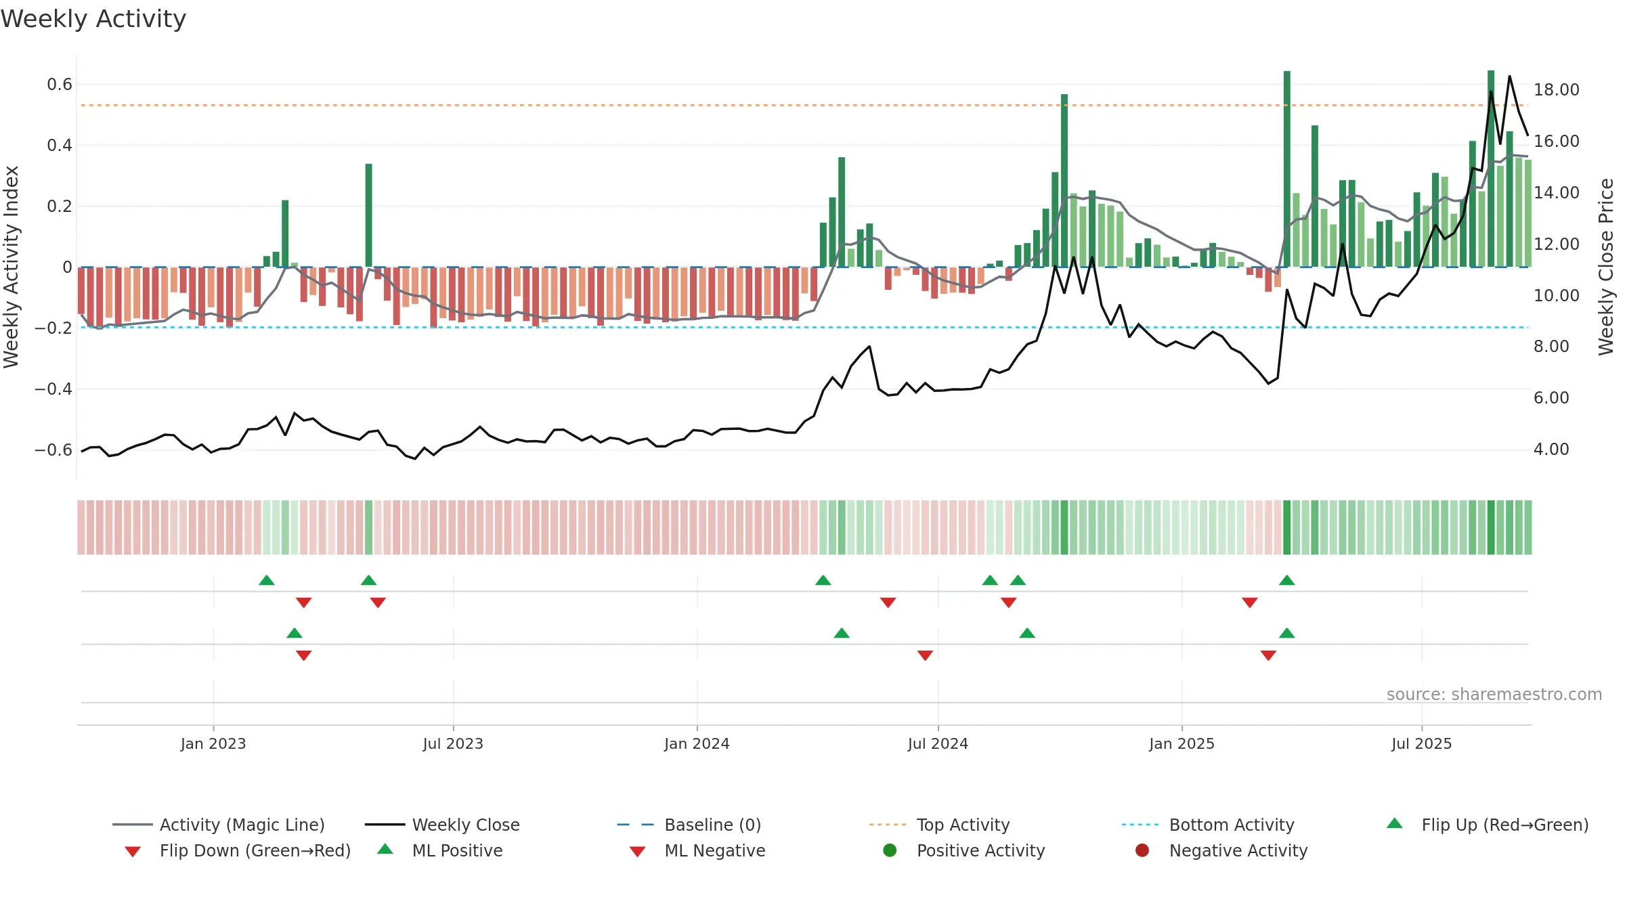The height and width of the screenshot is (914, 1625).
Task: Hide the Top Activity legend series
Action: (939, 825)
